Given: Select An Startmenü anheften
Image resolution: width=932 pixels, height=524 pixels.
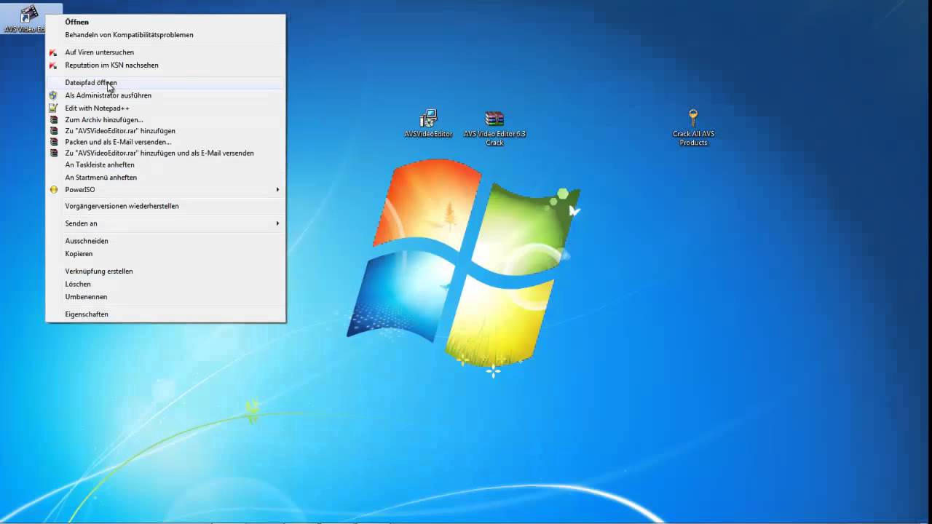Looking at the screenshot, I should 165,178.
